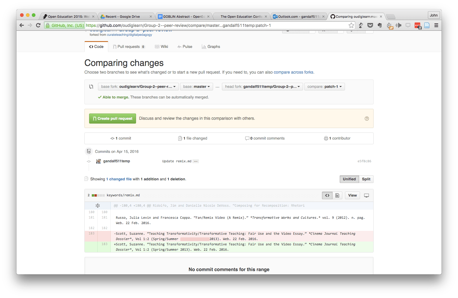Click the unfold diff context icon
Viewport: 458px width, 298px height.
[98, 205]
